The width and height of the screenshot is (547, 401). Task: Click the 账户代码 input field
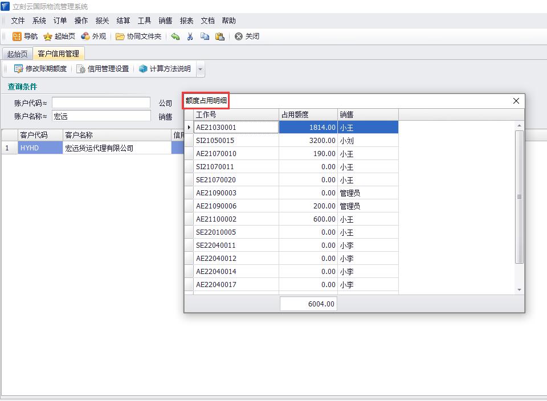pyautogui.click(x=101, y=103)
